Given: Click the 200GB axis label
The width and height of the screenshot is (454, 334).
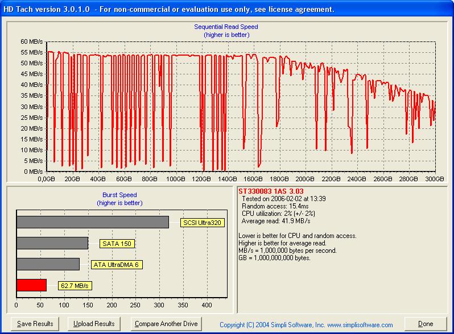Looking at the screenshot, I should coord(305,179).
